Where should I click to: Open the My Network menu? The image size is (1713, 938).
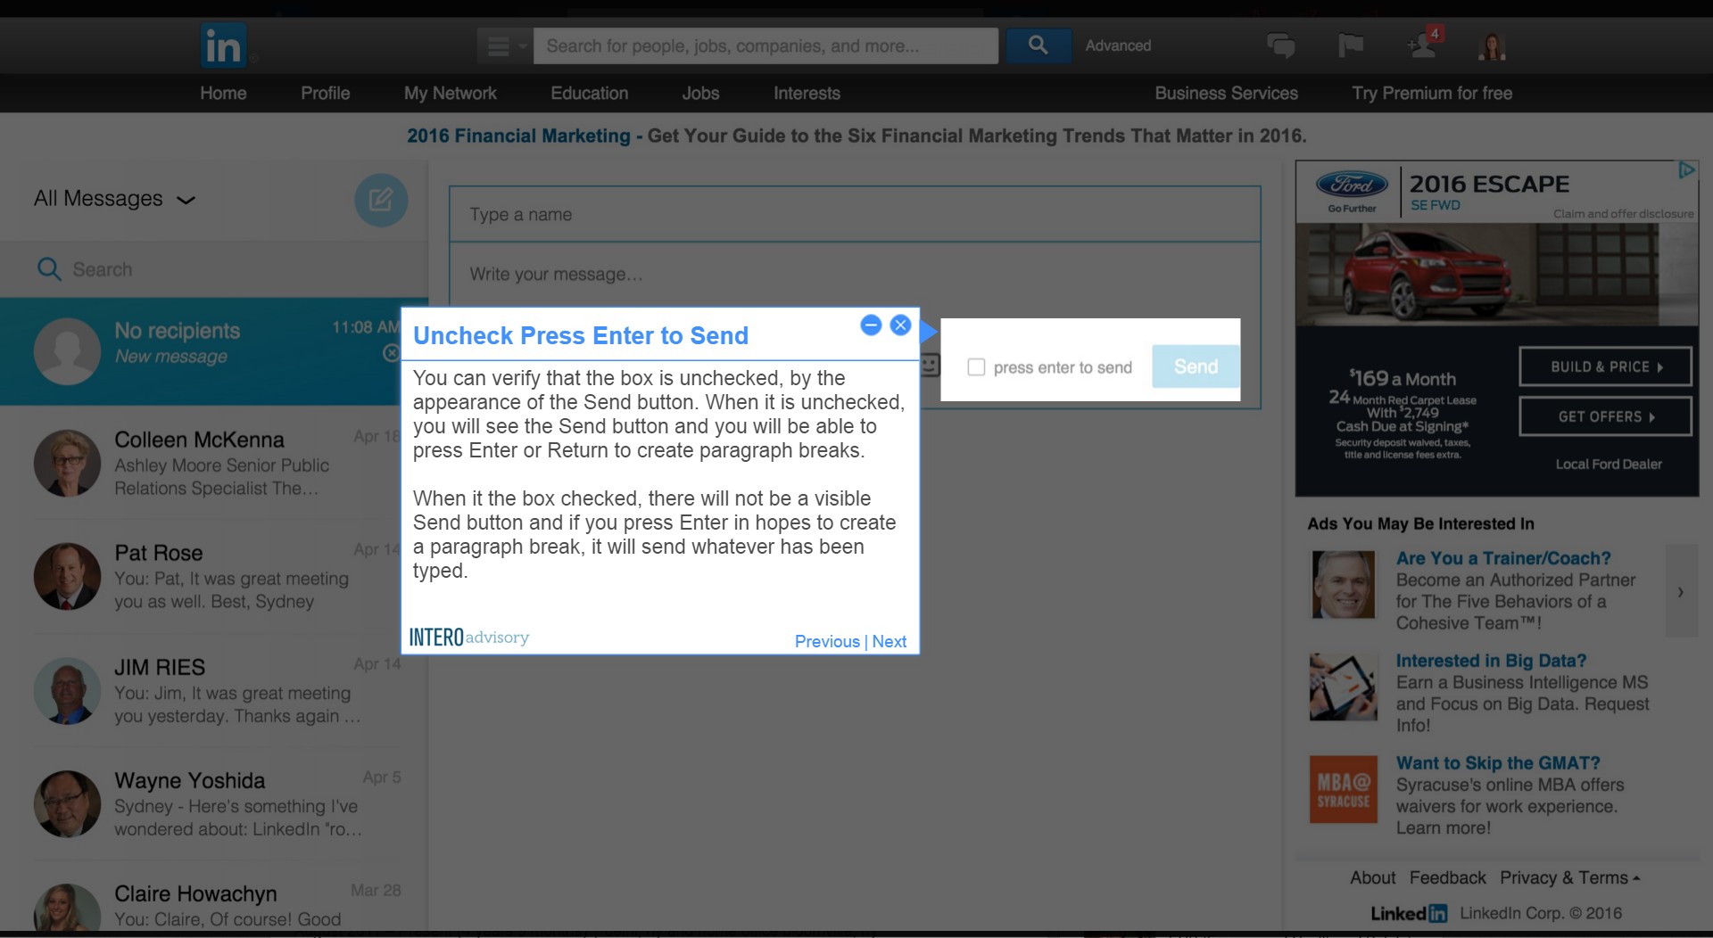pos(450,93)
